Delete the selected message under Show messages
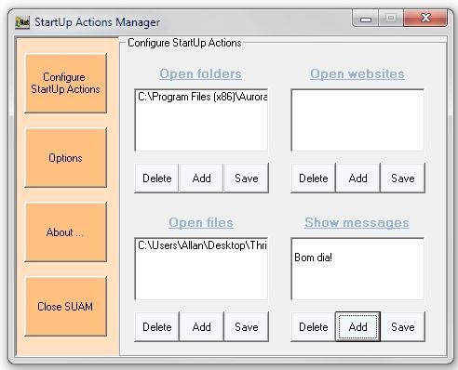Screen dimensions: 458x370 (314, 327)
